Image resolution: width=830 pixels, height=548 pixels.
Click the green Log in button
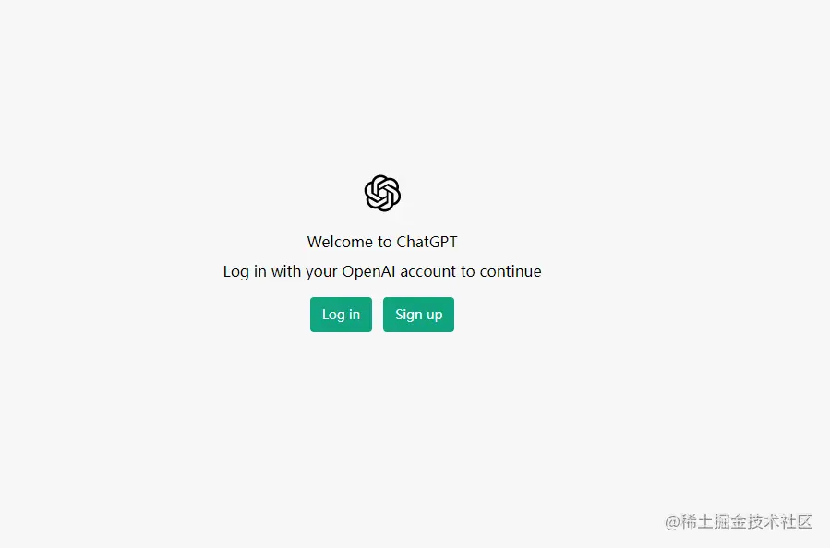tap(341, 315)
